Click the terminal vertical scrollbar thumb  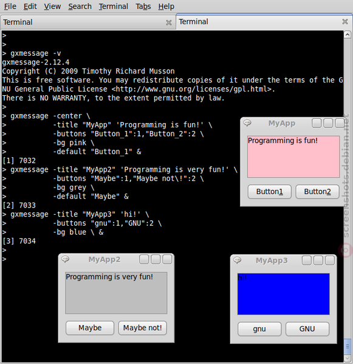347,346
